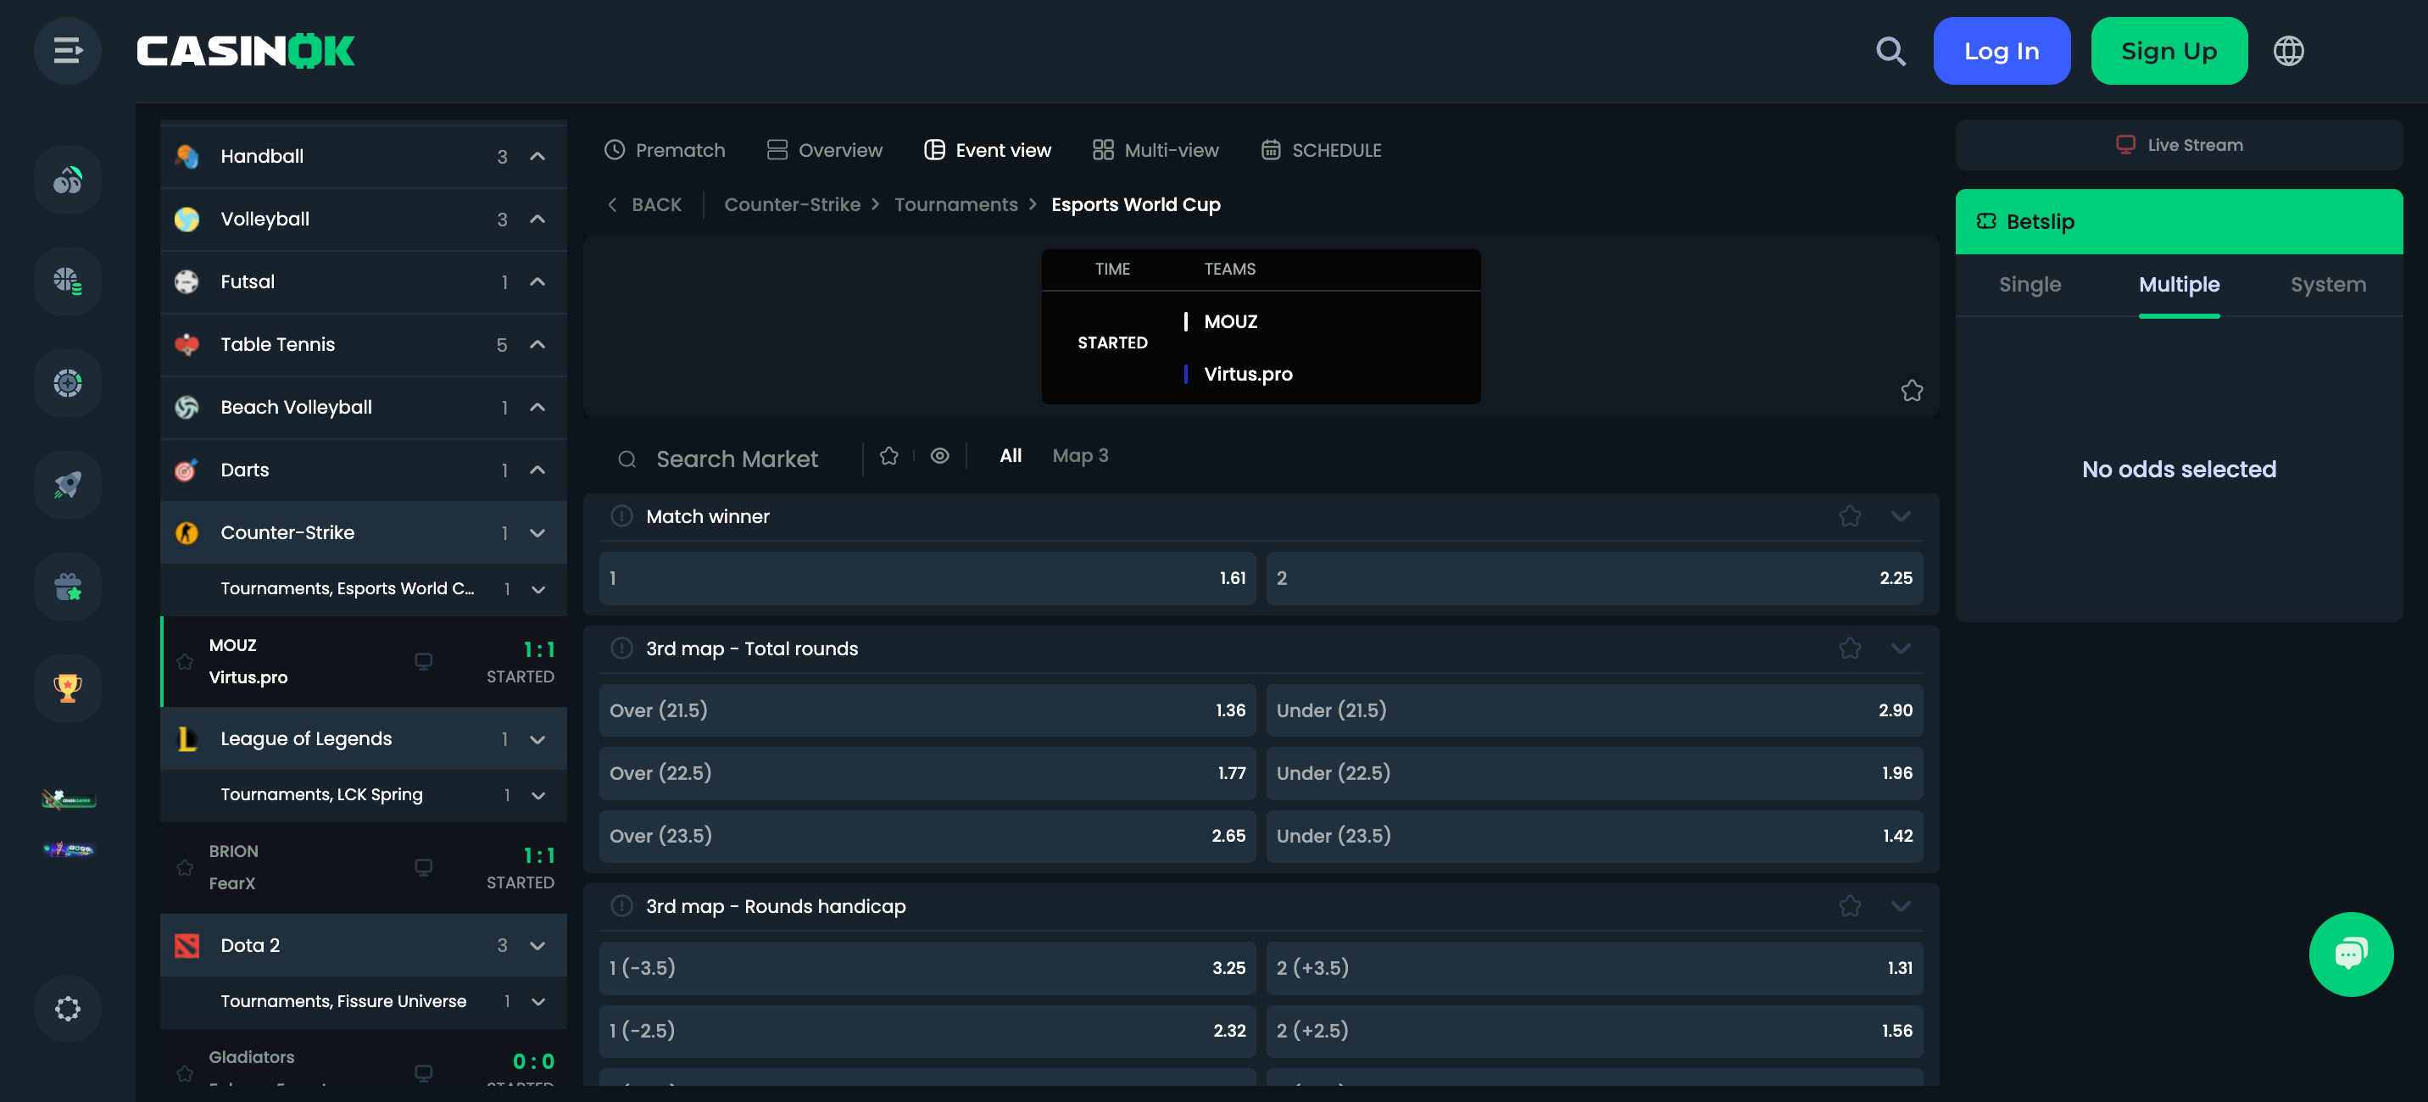2428x1102 pixels.
Task: Click info icon beside 3rd map Rounds handicap
Action: 621,905
